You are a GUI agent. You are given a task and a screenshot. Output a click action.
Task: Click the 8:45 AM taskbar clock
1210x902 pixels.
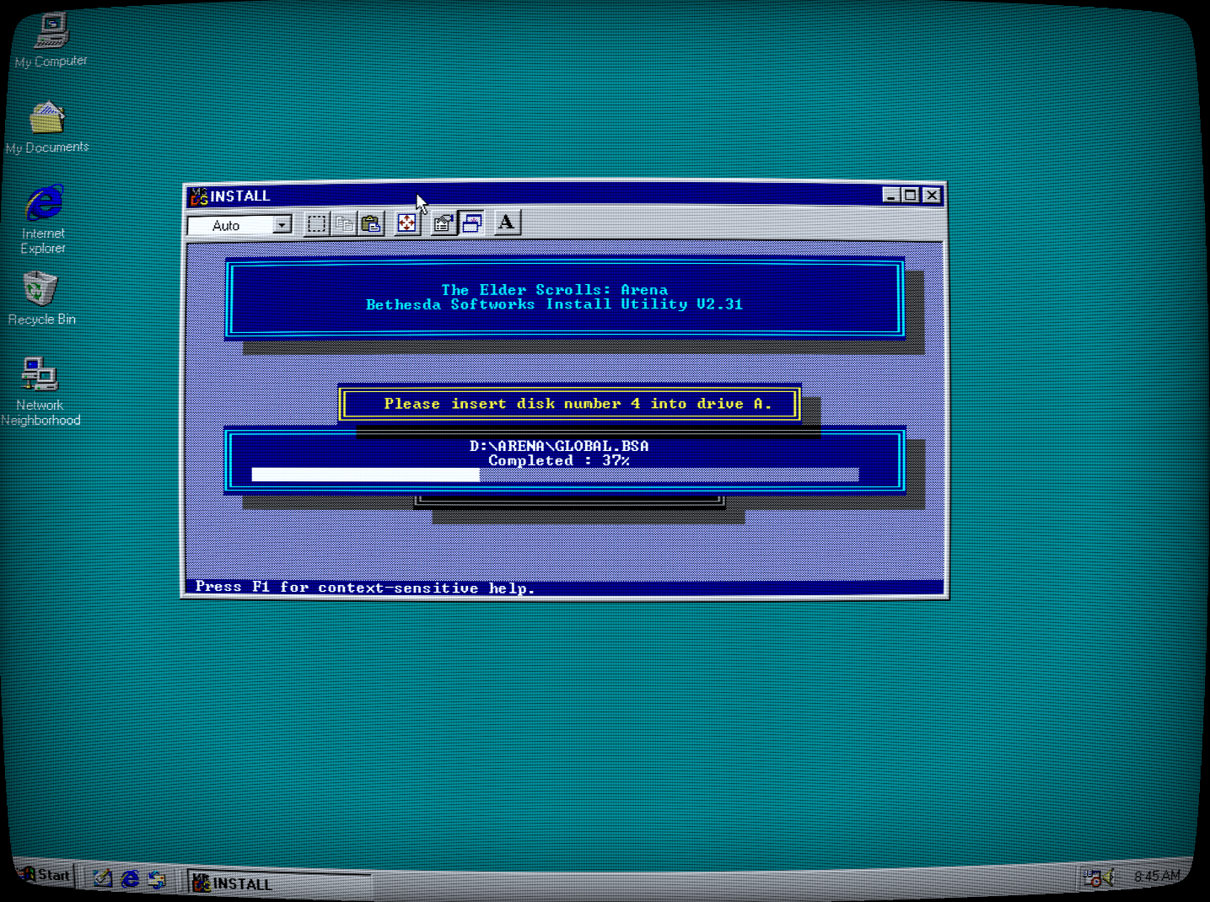1157,876
